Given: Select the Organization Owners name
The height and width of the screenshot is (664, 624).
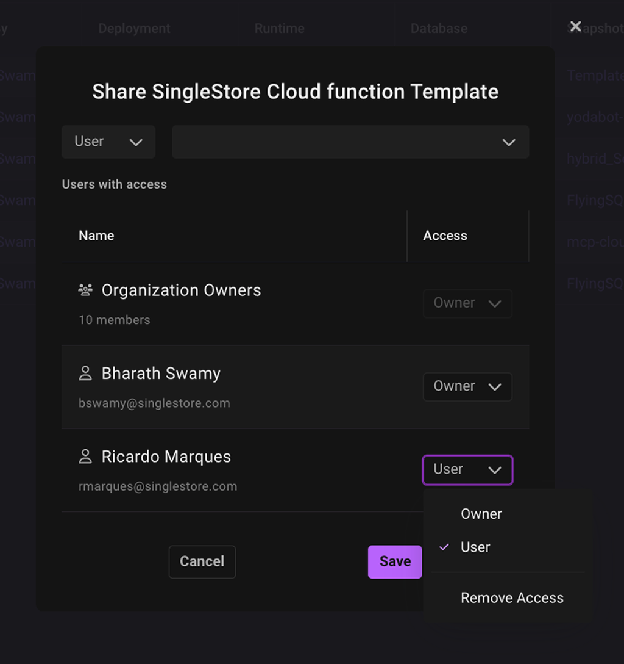Looking at the screenshot, I should 182,290.
